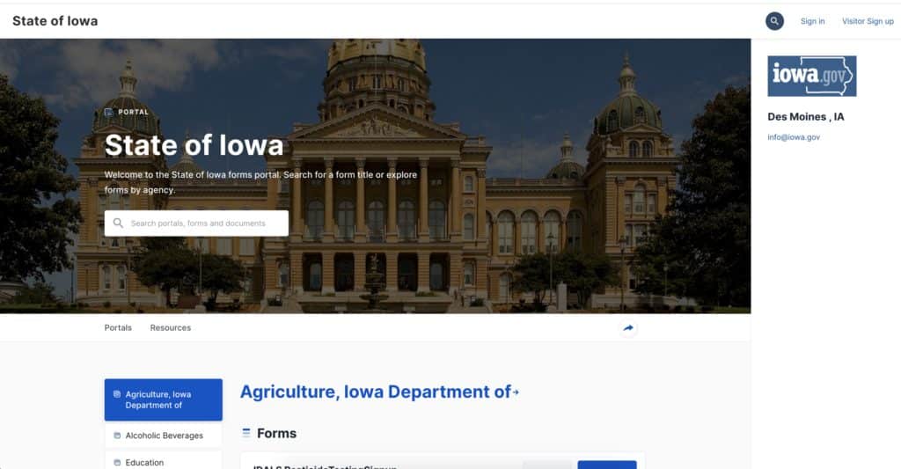
Task: Switch to the Portals tab
Action: (118, 327)
